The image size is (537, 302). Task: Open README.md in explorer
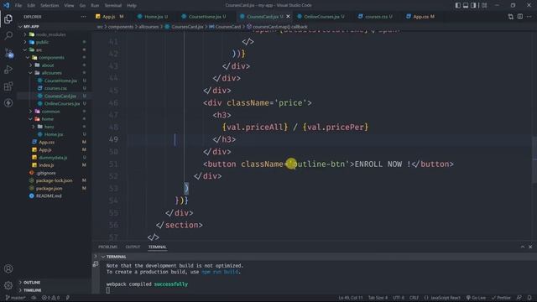(x=49, y=195)
